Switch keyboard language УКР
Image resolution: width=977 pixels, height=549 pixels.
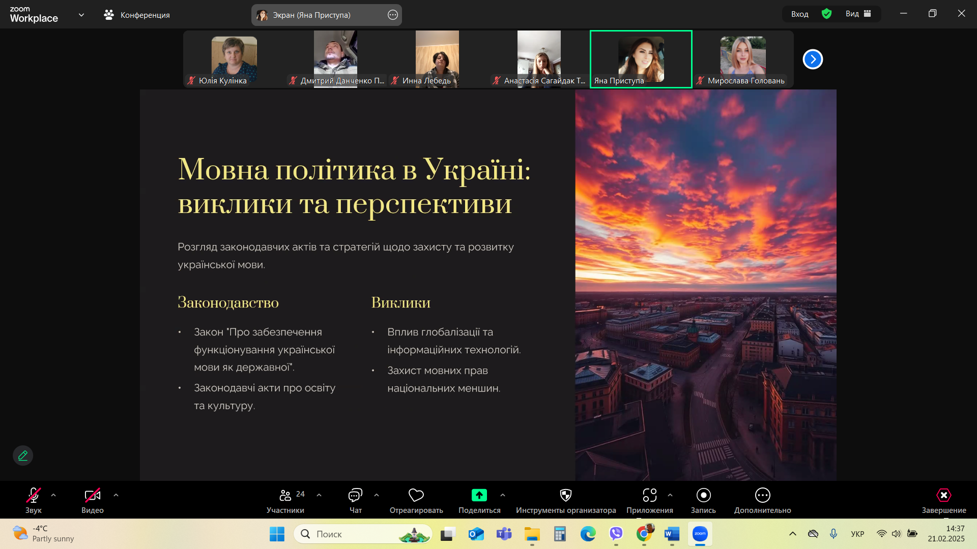[857, 534]
